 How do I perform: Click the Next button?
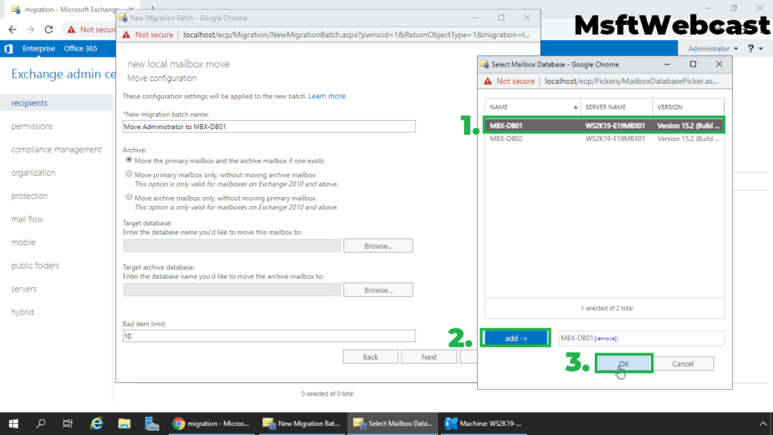point(429,357)
